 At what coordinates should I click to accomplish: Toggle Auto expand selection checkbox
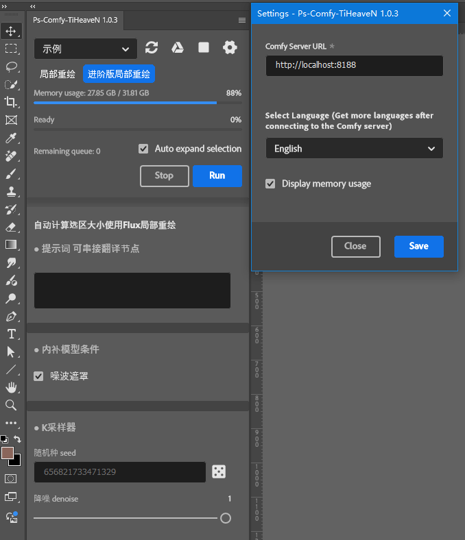pos(143,149)
